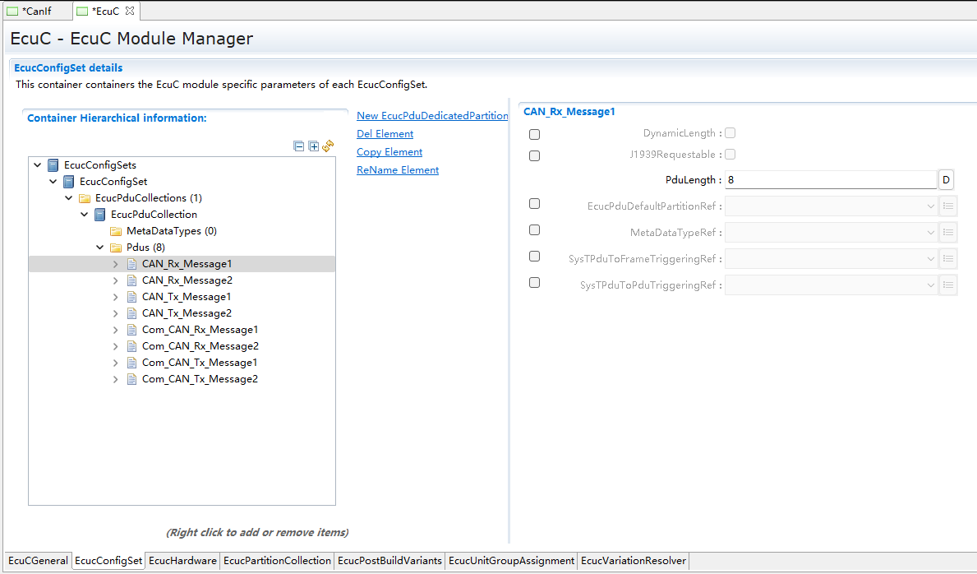Click list icon next to MetaDataTypeRef
The width and height of the screenshot is (977, 574).
948,233
